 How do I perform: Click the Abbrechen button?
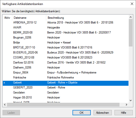tap(102, 112)
